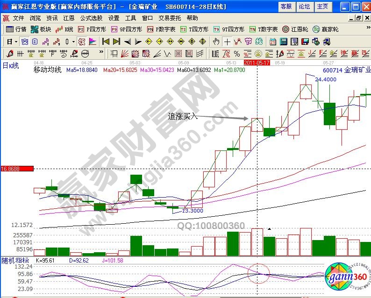
Task: Toggle the percent (%) line tool
Action: tap(236, 53)
